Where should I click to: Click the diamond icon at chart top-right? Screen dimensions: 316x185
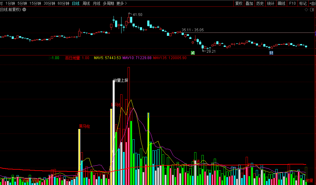[306, 10]
